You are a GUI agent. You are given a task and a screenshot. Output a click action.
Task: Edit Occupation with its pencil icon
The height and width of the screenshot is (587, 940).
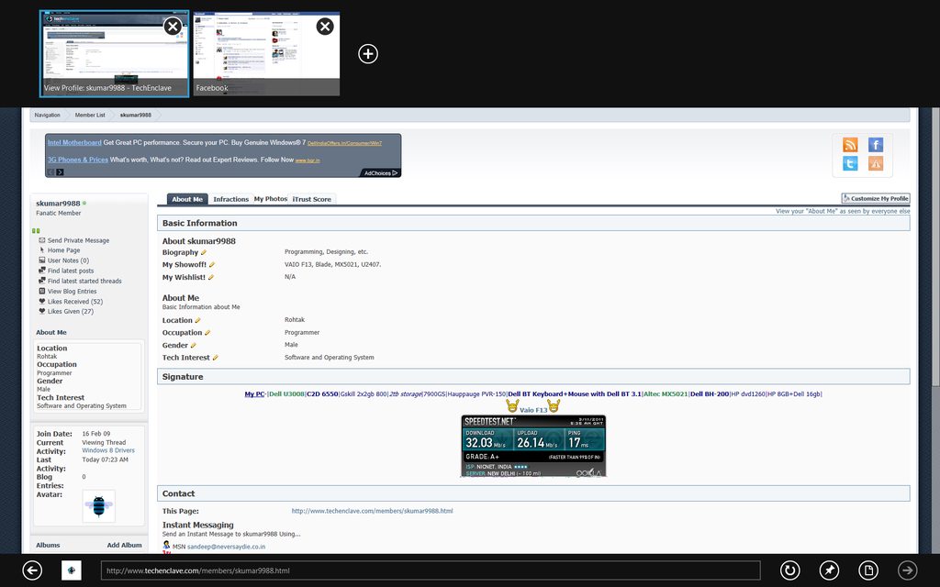pos(207,332)
